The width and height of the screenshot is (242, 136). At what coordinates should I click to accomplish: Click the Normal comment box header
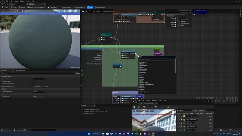(125, 93)
